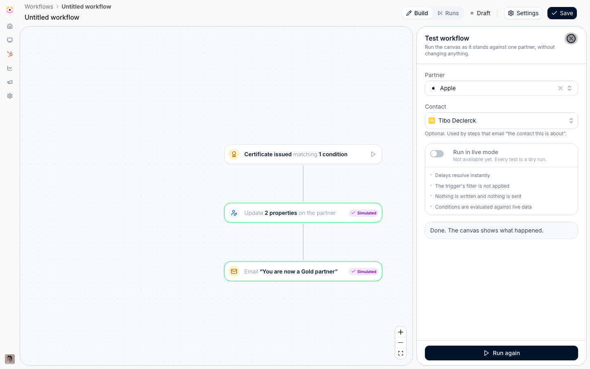The width and height of the screenshot is (590, 369).
Task: Clear the selected Apple partner
Action: [x=560, y=88]
